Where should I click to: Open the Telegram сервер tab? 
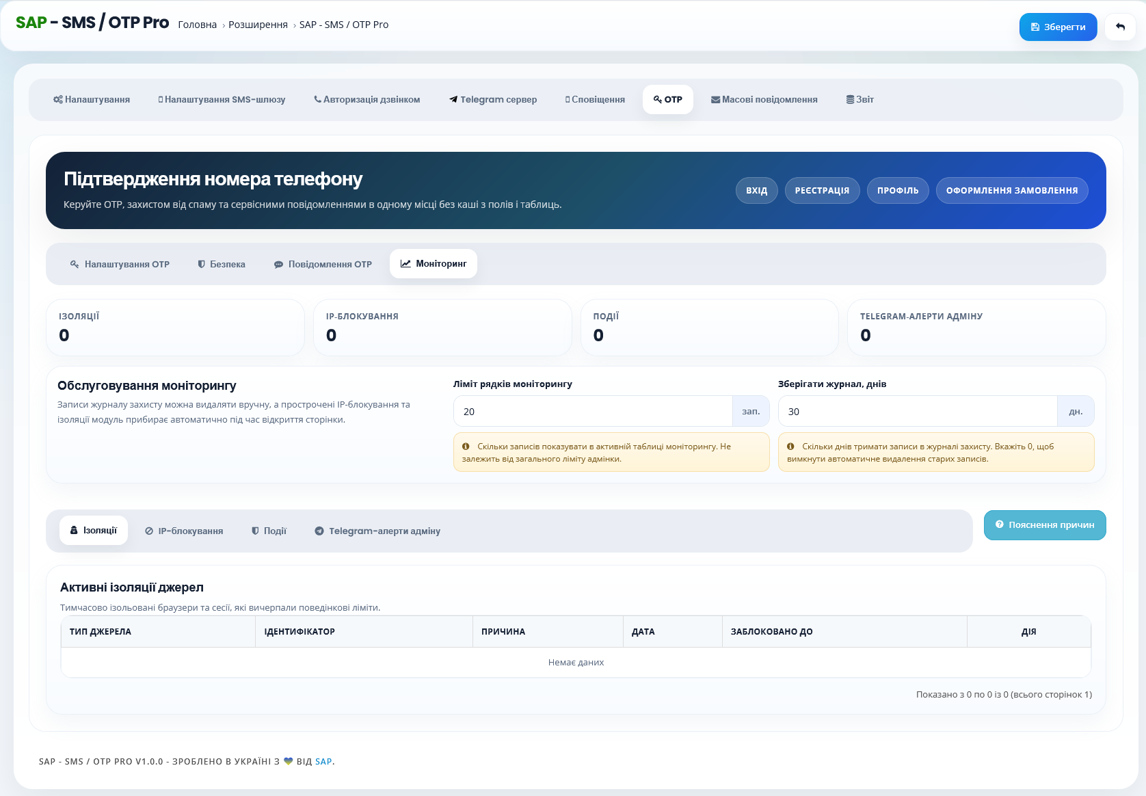[x=493, y=99]
